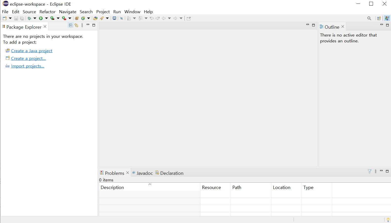The width and height of the screenshot is (391, 223).
Task: Click Create a Java project link
Action: (x=32, y=51)
